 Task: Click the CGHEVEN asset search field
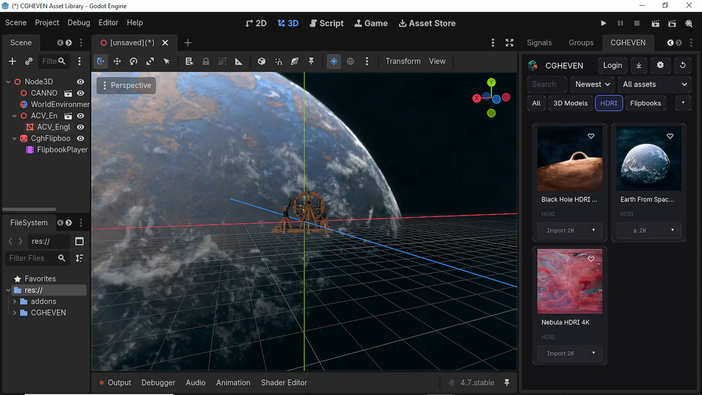point(547,84)
